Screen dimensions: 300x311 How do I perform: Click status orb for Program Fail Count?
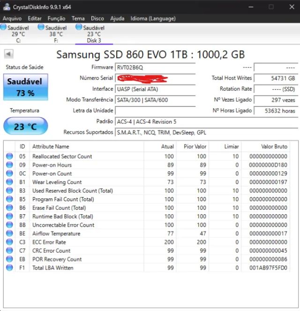pyautogui.click(x=9, y=199)
